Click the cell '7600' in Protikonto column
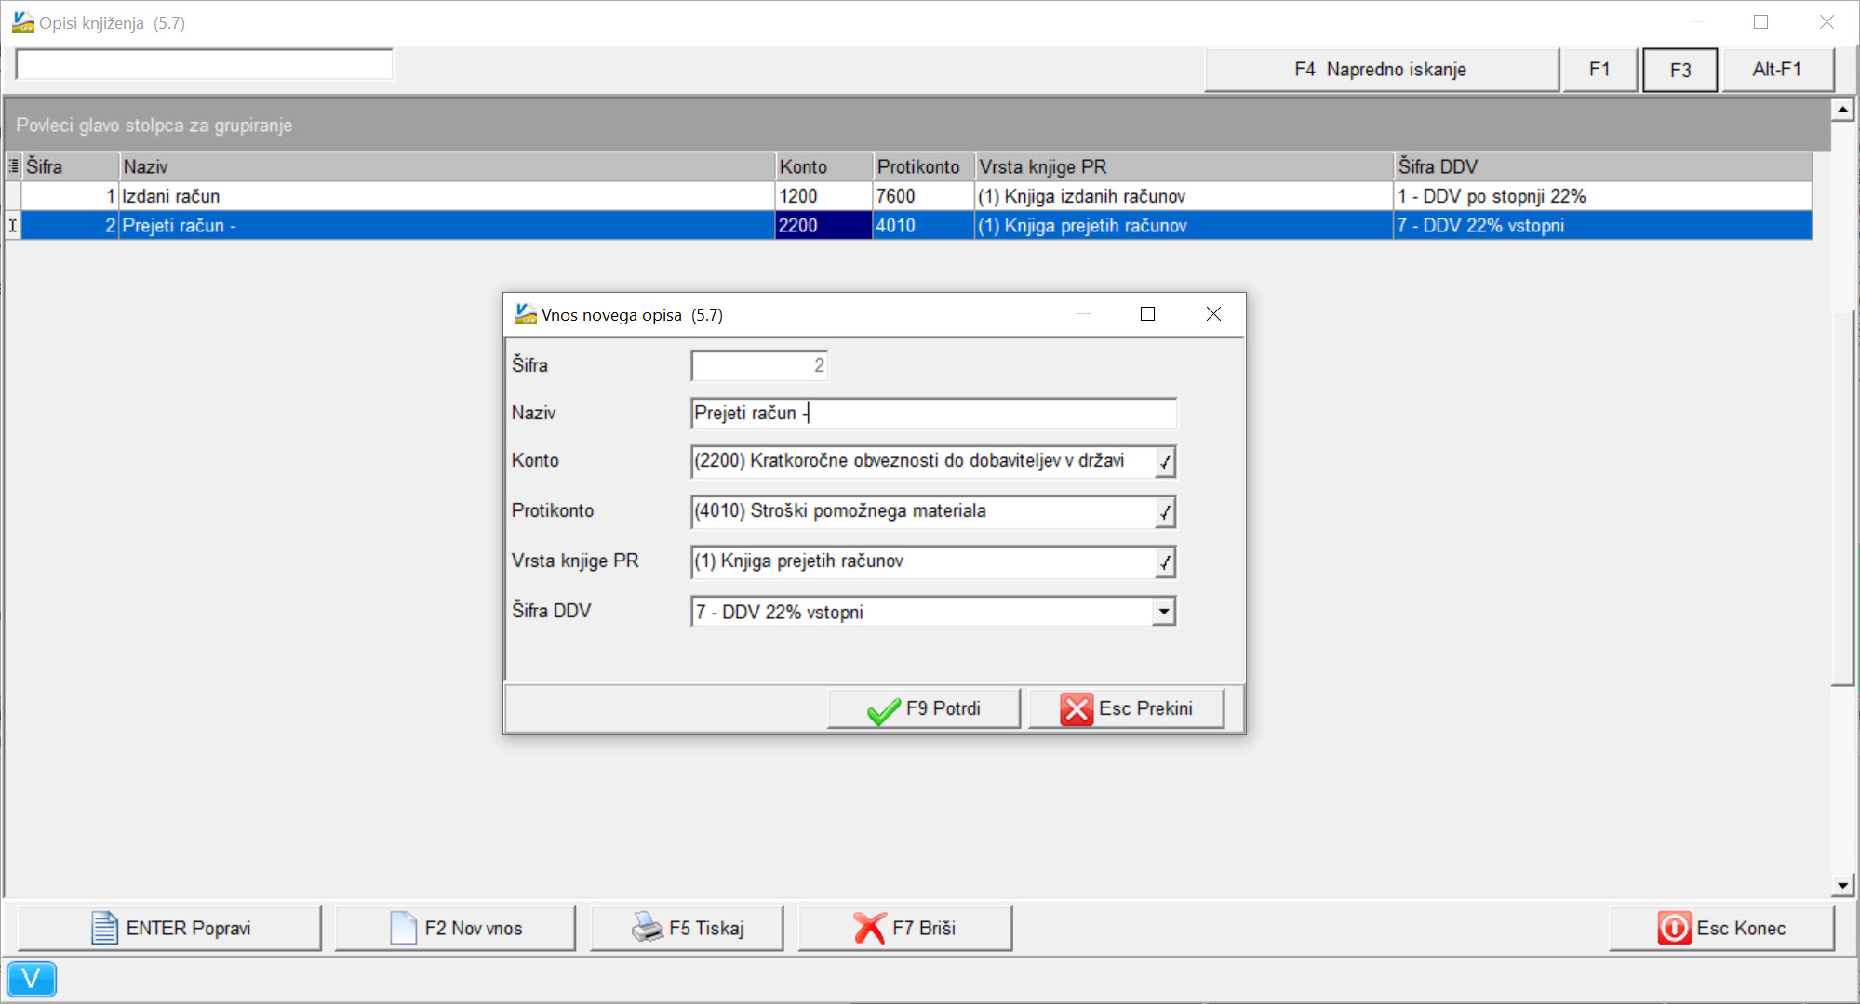Screen dimensions: 1860x1004 coord(924,196)
